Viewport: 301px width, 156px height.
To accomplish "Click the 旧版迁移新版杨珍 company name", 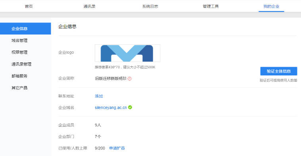I will (x=111, y=79).
